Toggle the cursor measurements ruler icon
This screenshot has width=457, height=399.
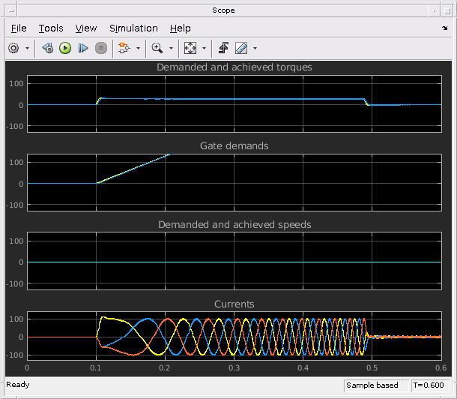[241, 48]
